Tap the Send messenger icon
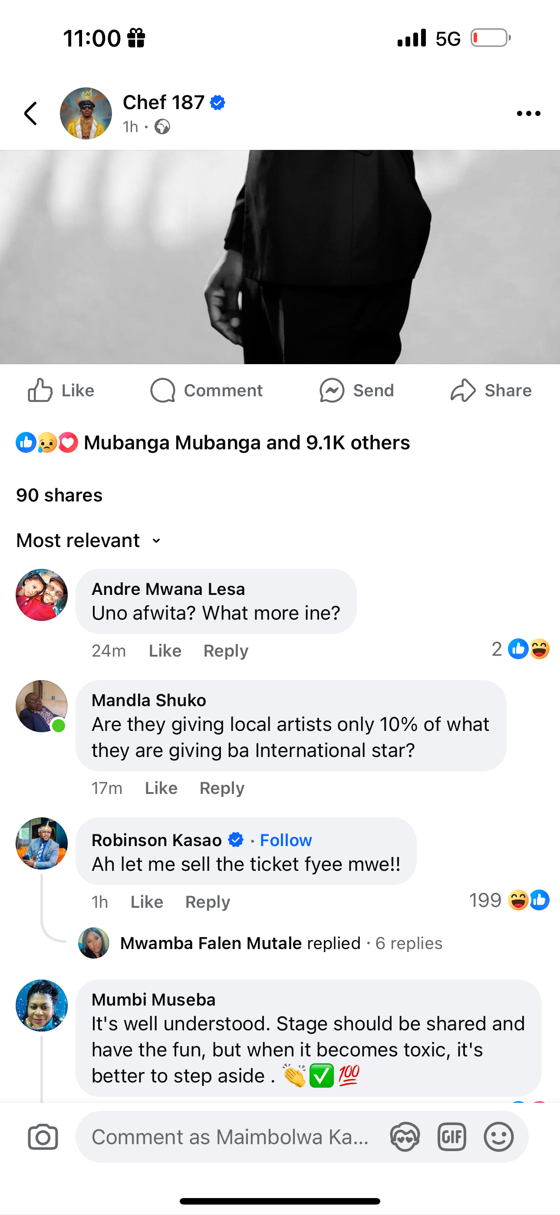Viewport: 560px width, 1215px height. tap(356, 391)
